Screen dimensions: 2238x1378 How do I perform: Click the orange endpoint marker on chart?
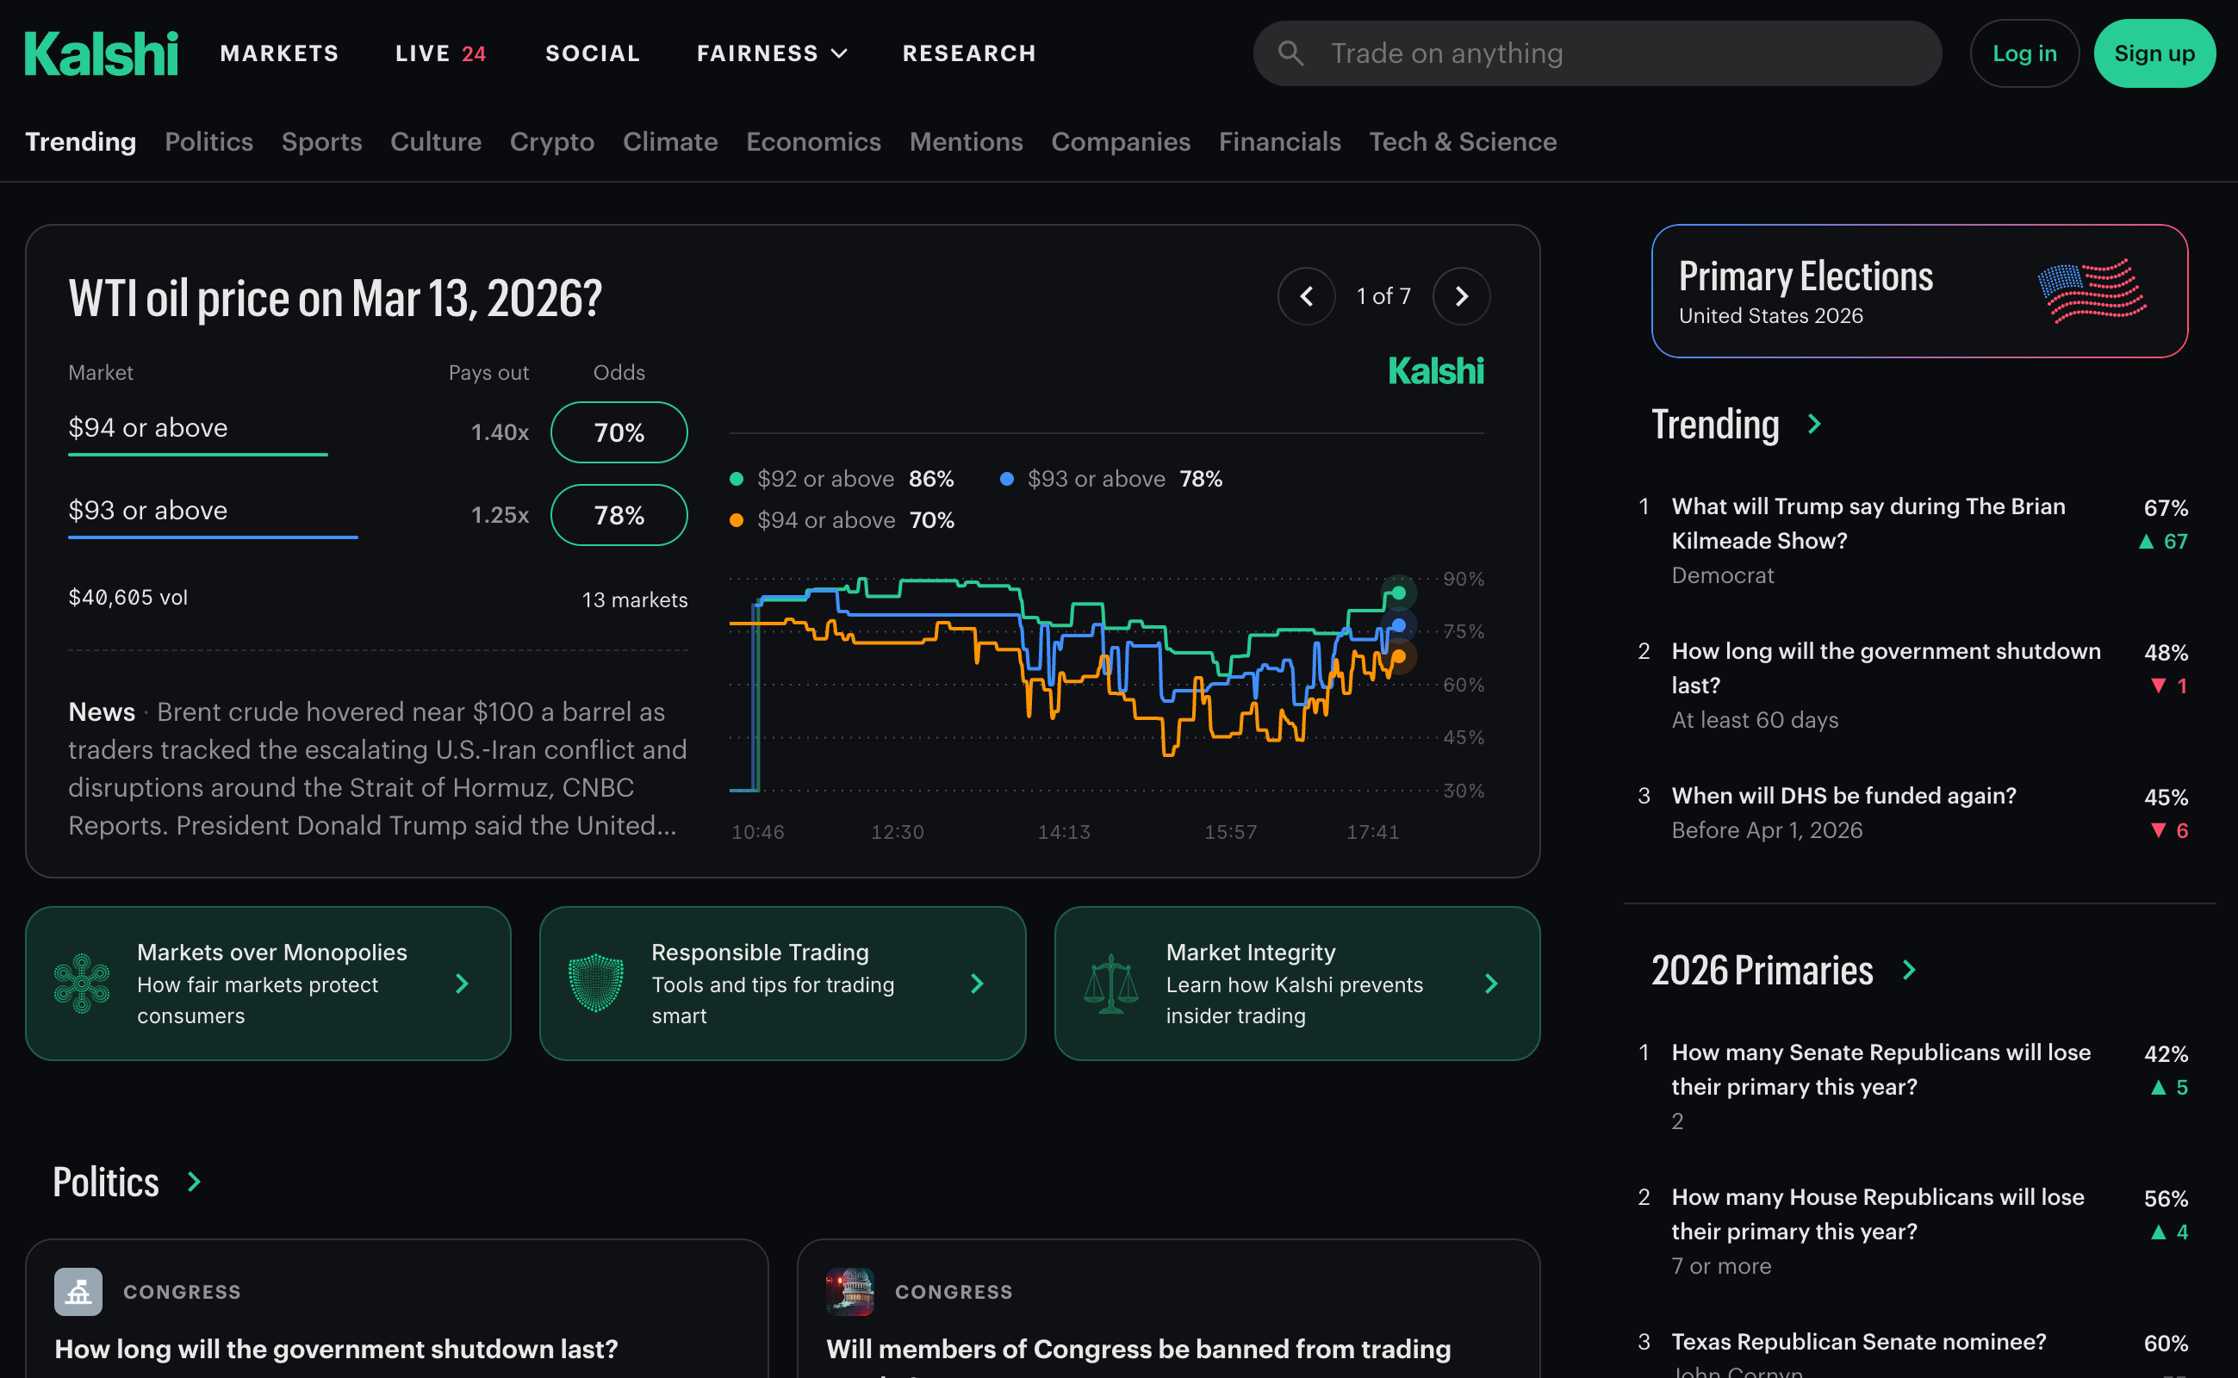click(x=1398, y=656)
